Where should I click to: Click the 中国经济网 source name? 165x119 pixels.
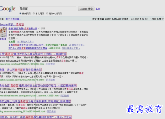[55, 48]
